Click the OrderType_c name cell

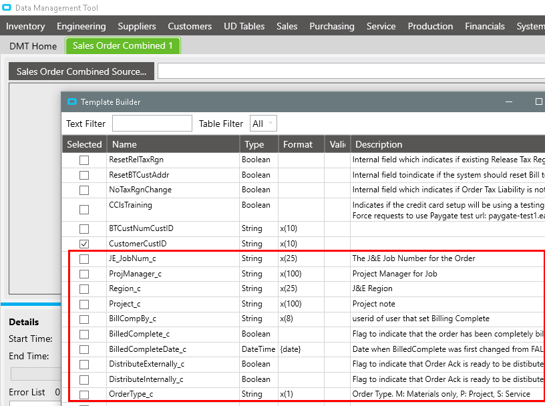[173, 394]
